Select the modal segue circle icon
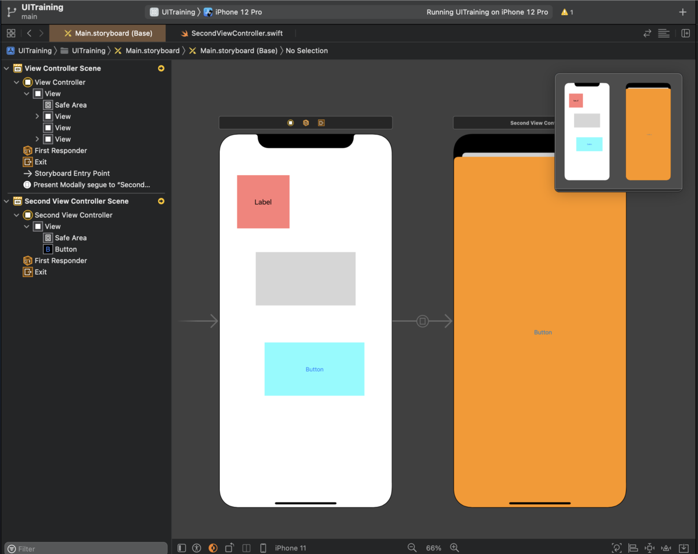The width and height of the screenshot is (698, 554). tap(423, 321)
